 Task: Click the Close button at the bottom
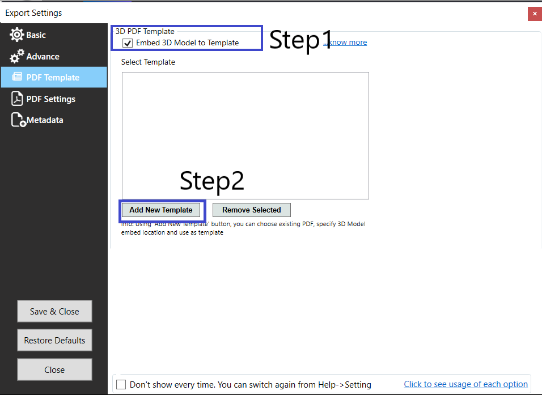tap(54, 369)
